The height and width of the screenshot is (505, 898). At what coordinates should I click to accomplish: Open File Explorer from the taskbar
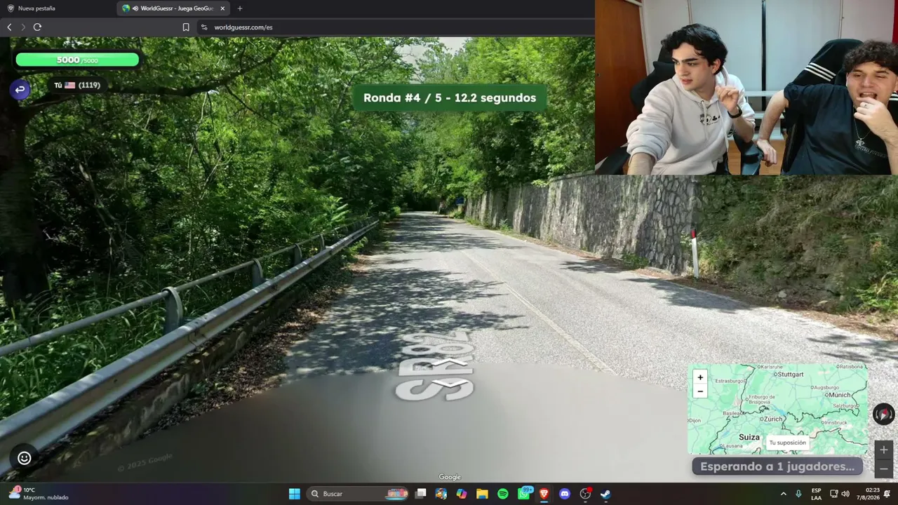pos(482,494)
